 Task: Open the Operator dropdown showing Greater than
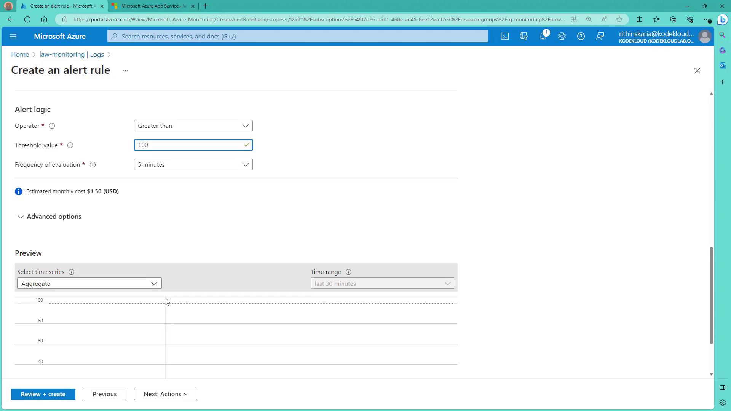pos(193,126)
